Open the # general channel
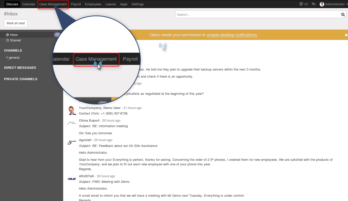This screenshot has height=201, width=348. [x=13, y=58]
